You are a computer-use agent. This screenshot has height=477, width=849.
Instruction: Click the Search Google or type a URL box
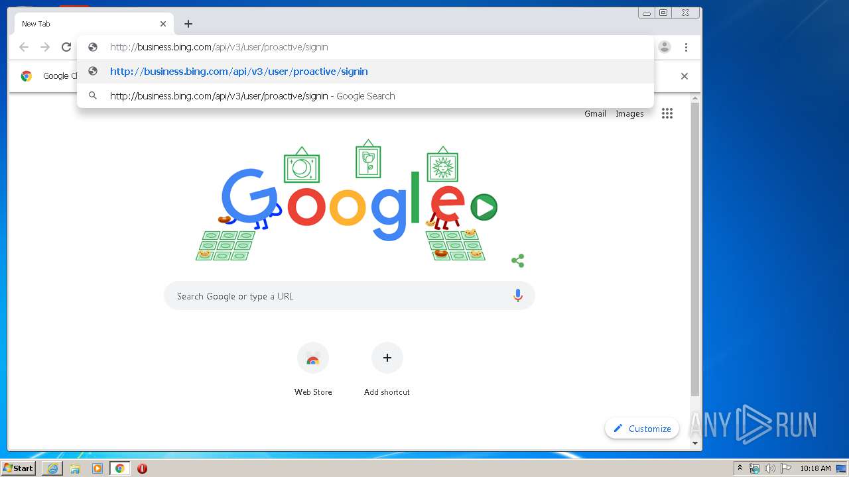pos(350,296)
